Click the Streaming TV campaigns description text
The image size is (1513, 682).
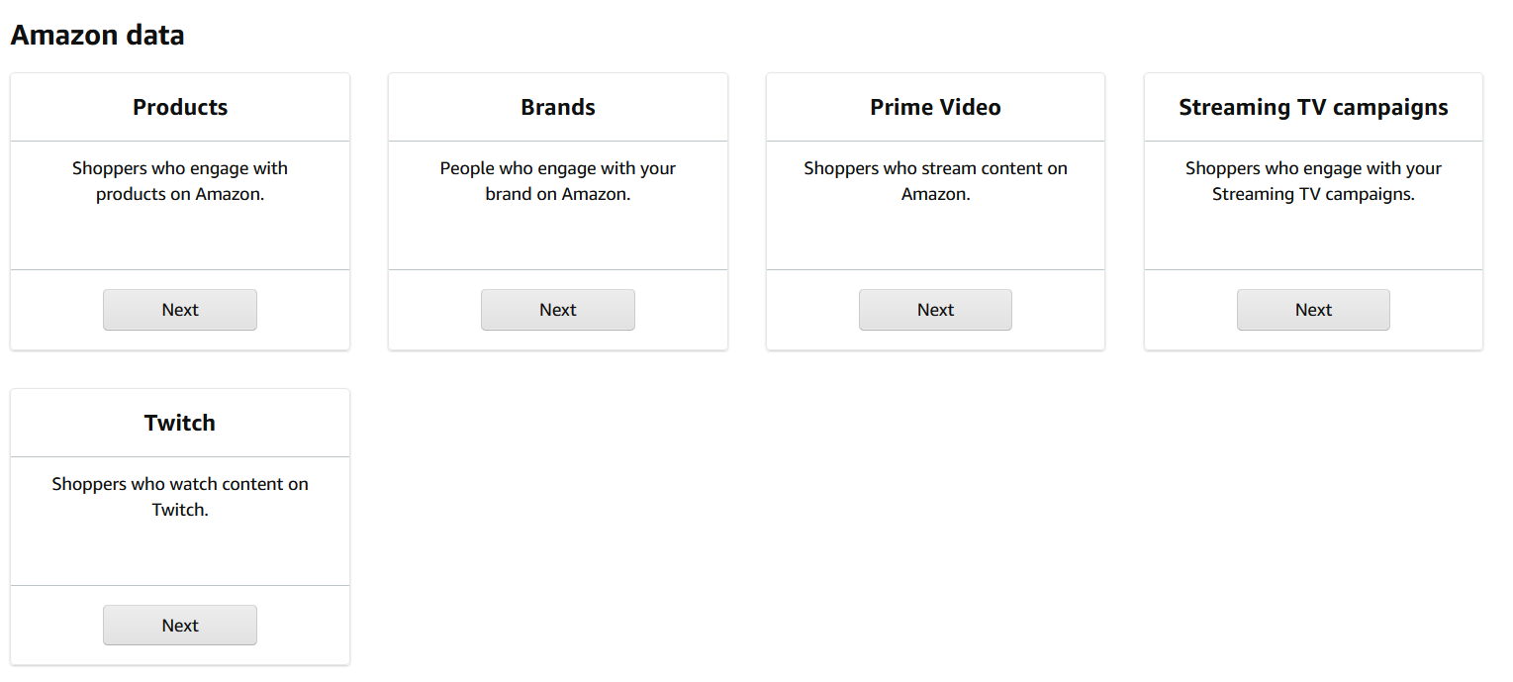tap(1313, 181)
